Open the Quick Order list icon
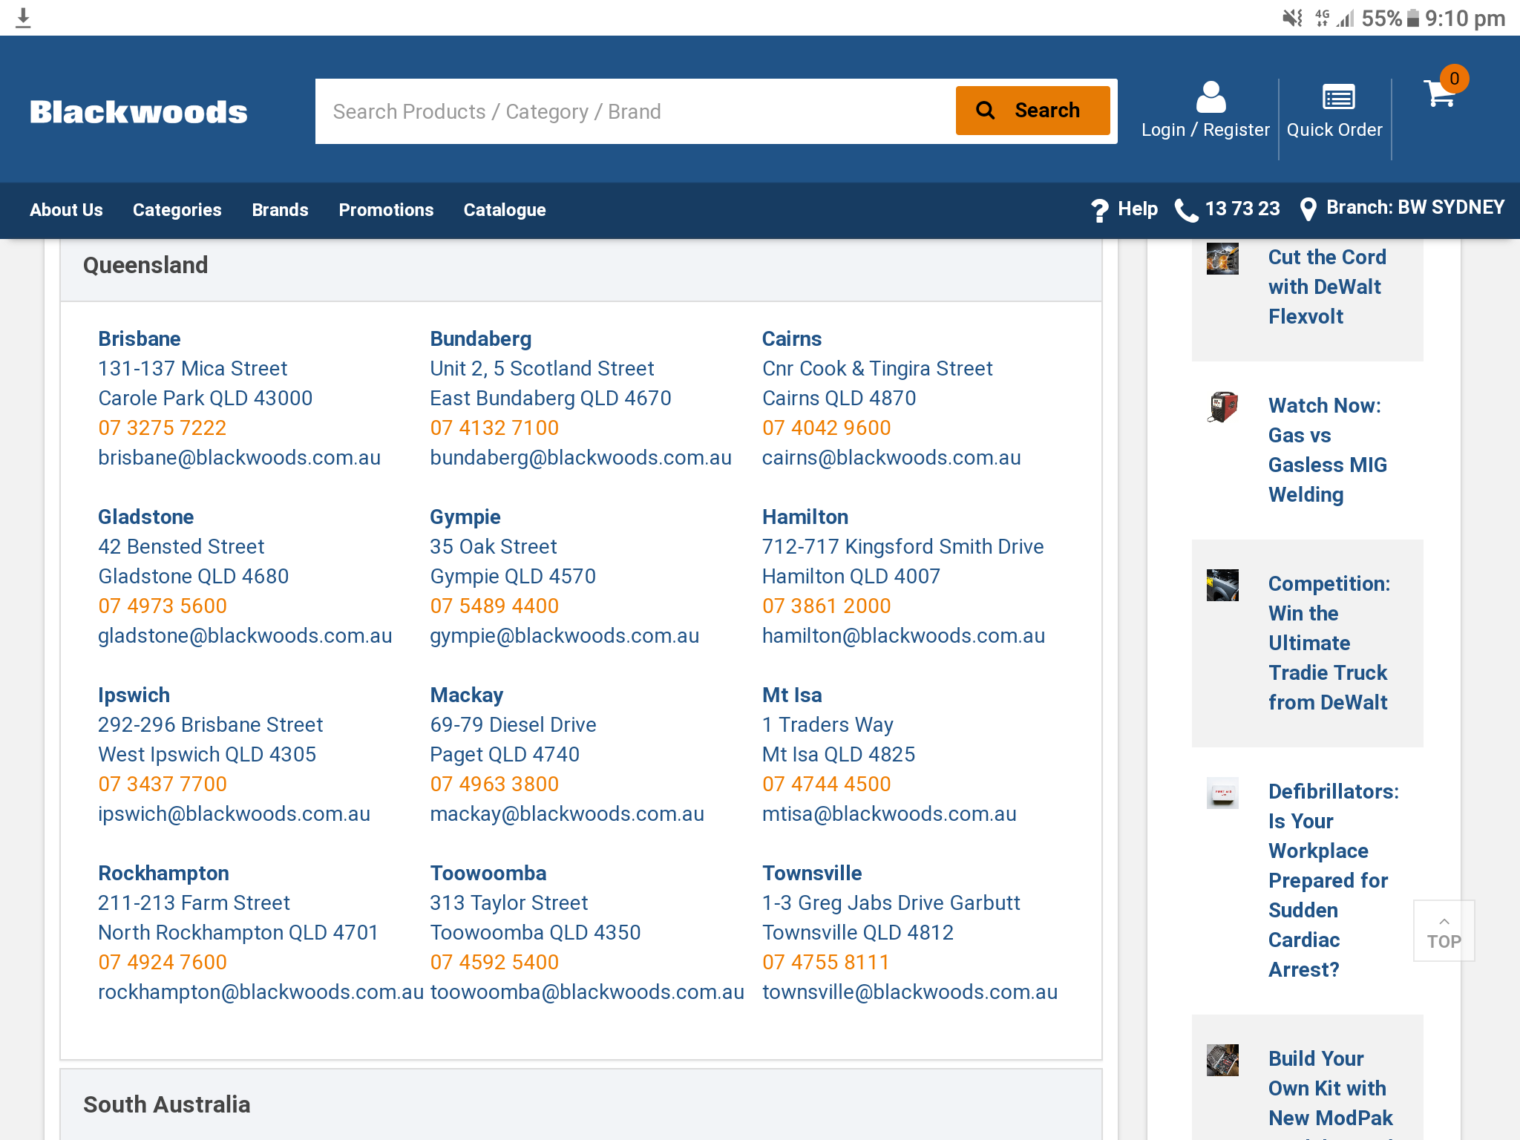The image size is (1520, 1140). tap(1338, 96)
